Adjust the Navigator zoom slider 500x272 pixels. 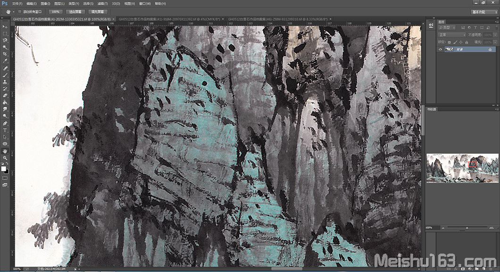point(467,228)
